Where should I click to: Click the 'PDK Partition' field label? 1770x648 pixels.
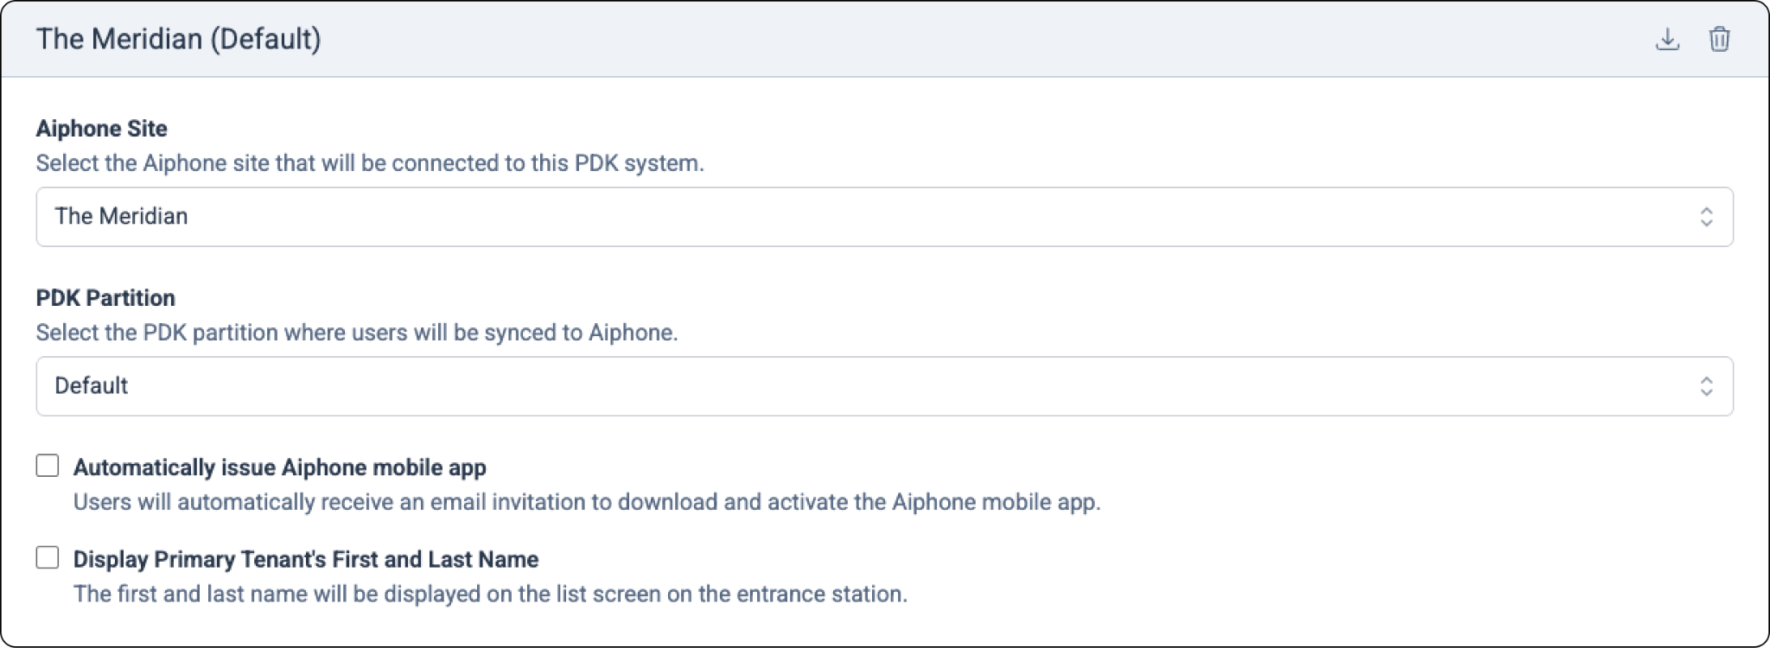click(x=105, y=298)
